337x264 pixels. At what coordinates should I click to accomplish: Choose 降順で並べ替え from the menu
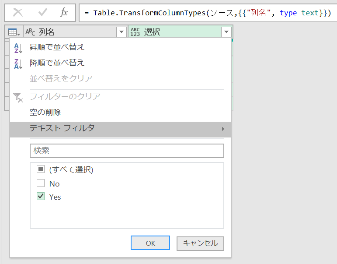(x=120, y=63)
